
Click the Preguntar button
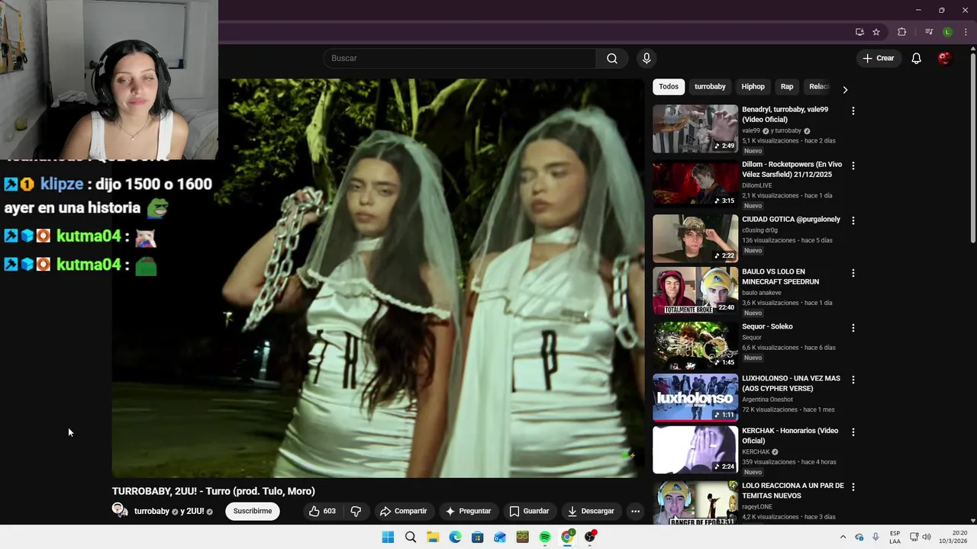pyautogui.click(x=468, y=511)
